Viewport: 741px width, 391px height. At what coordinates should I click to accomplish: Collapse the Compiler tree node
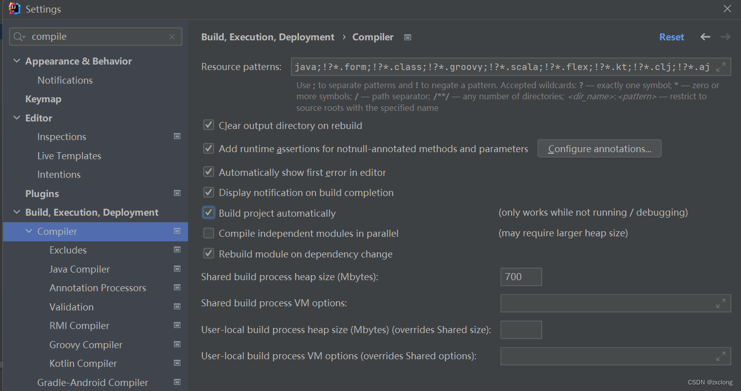29,231
